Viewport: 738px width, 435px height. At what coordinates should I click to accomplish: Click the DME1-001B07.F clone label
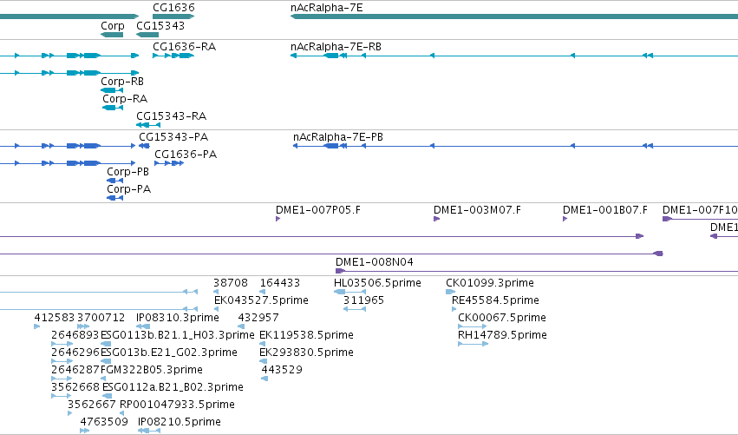tap(605, 210)
